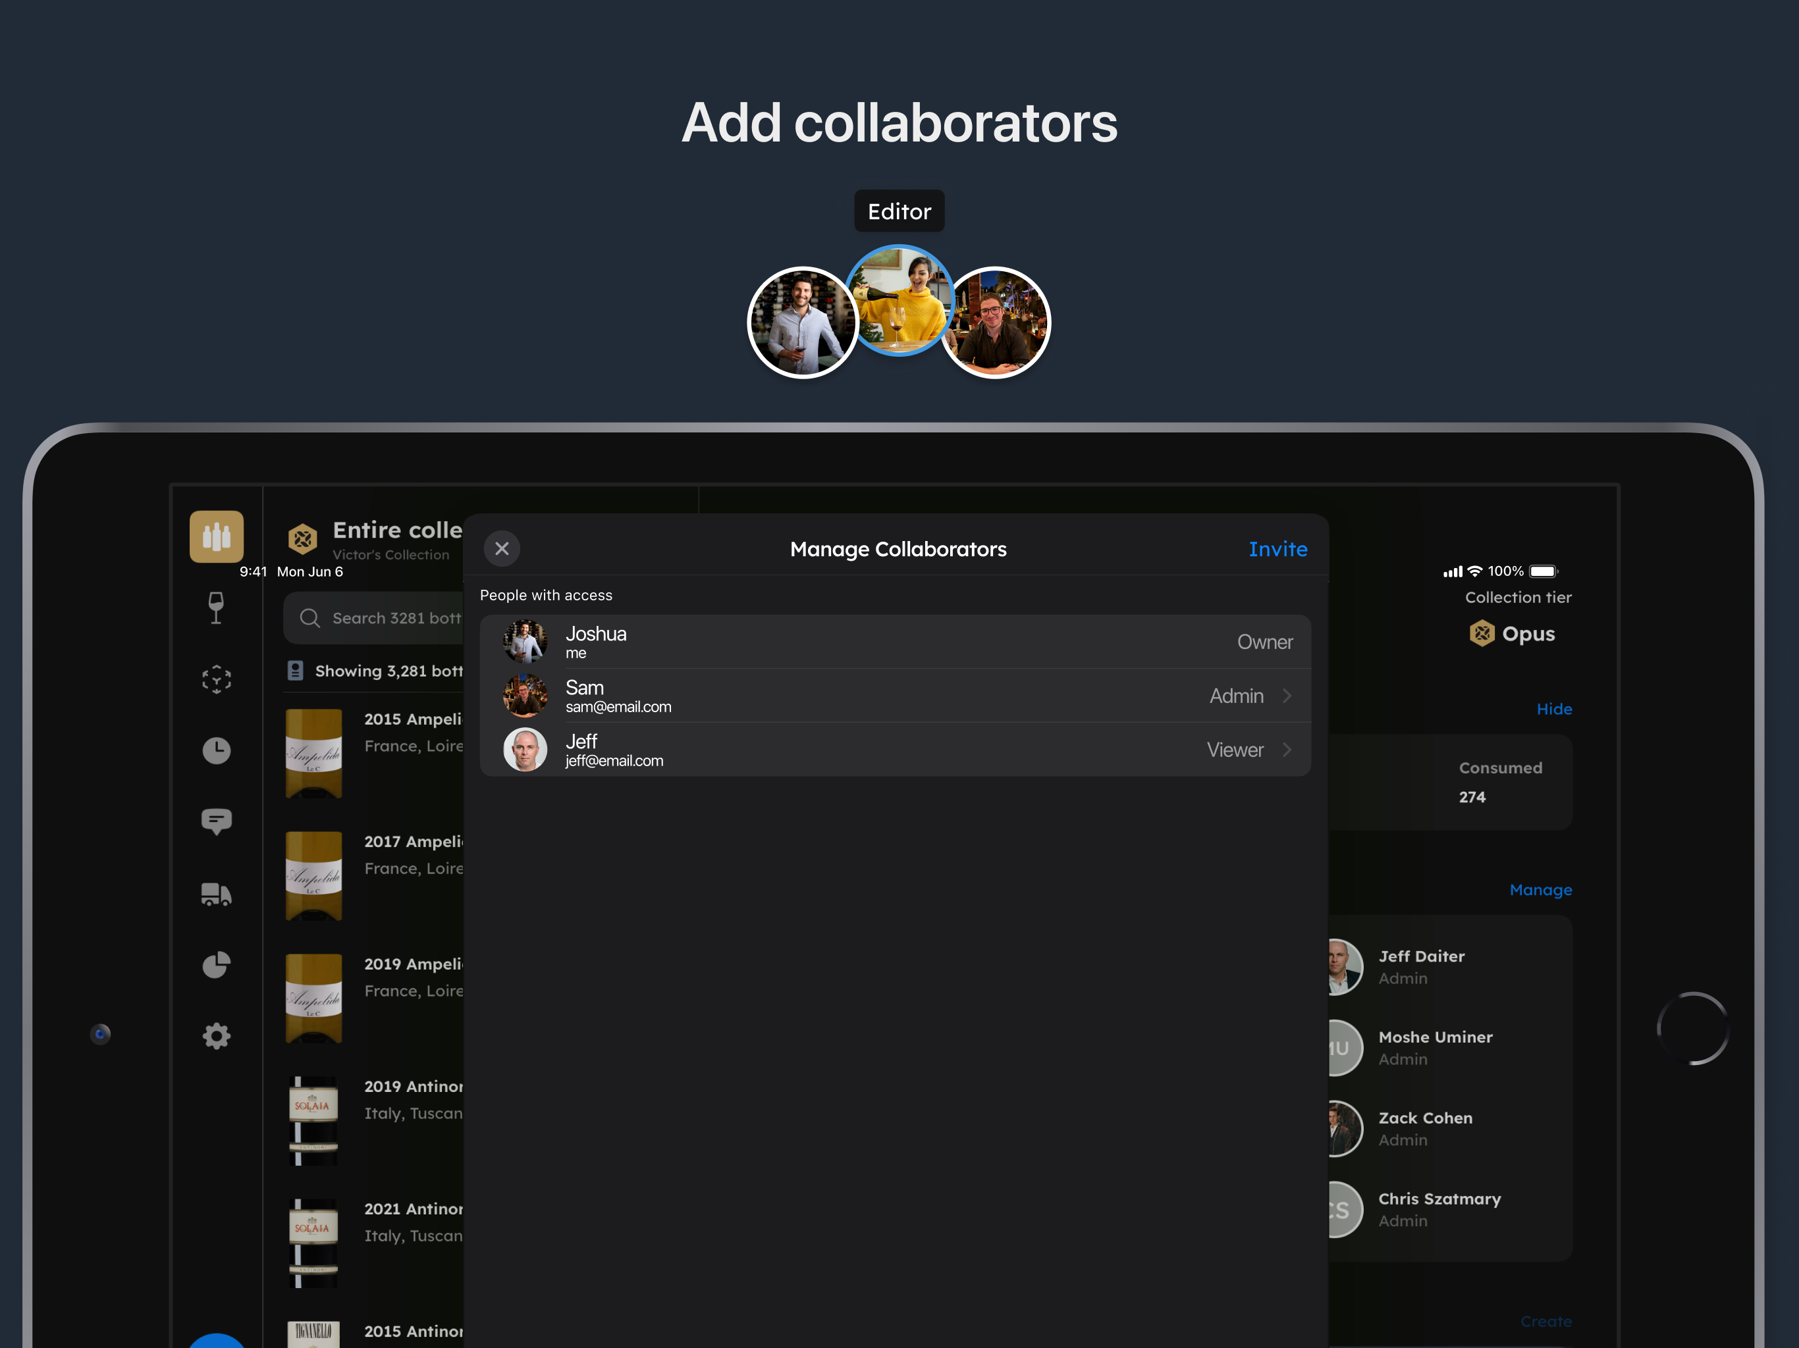The height and width of the screenshot is (1348, 1799).
Task: Expand Sam's Admin role chevron
Action: pos(1287,696)
